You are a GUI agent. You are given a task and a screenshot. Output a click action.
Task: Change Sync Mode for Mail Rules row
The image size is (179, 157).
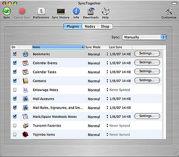98,108
